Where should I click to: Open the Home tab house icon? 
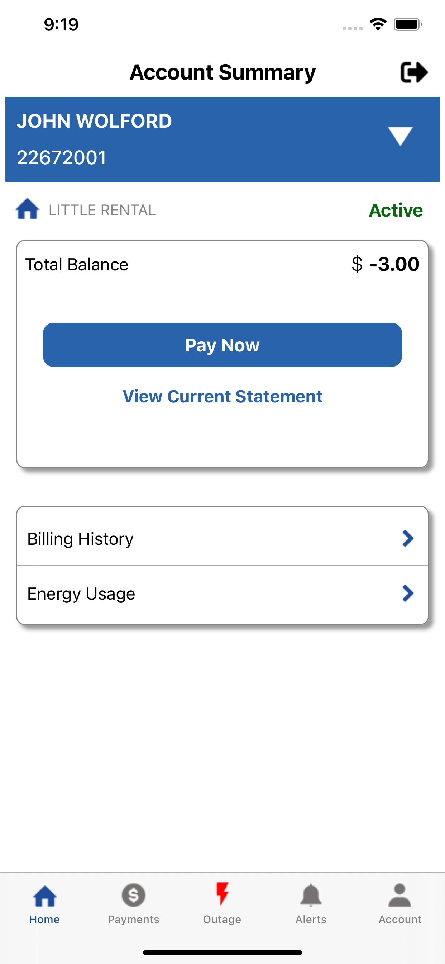pos(45,896)
